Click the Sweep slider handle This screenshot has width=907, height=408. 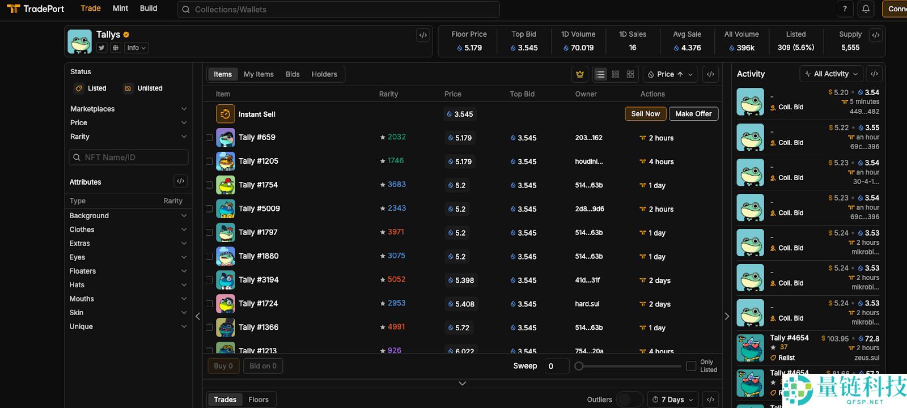(x=579, y=366)
